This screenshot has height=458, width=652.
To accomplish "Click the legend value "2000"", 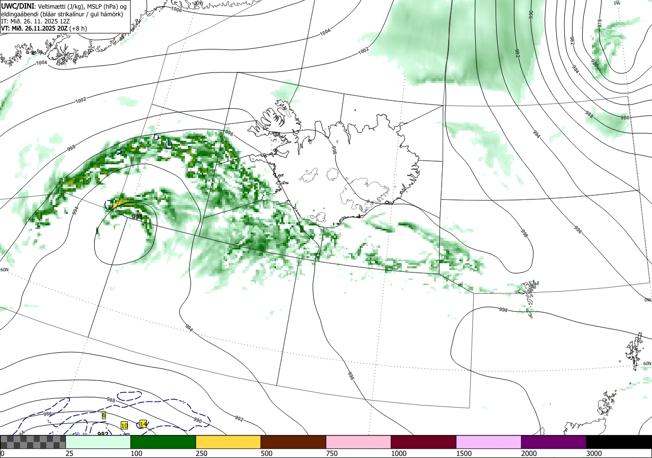I will [529, 453].
